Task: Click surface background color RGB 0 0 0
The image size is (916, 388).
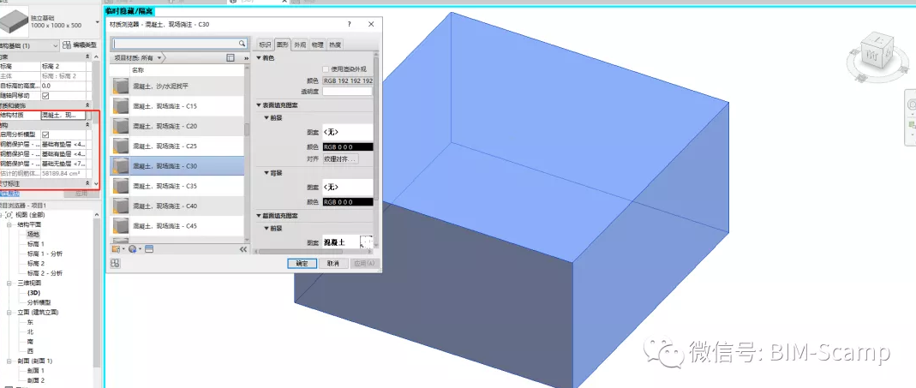Action: (348, 201)
